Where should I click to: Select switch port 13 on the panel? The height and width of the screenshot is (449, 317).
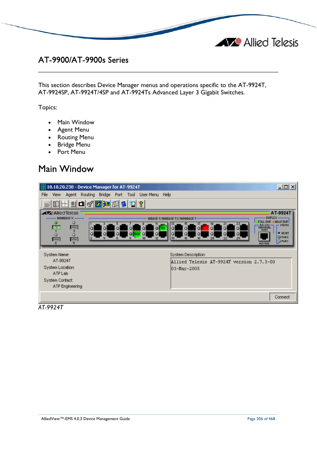(179, 228)
